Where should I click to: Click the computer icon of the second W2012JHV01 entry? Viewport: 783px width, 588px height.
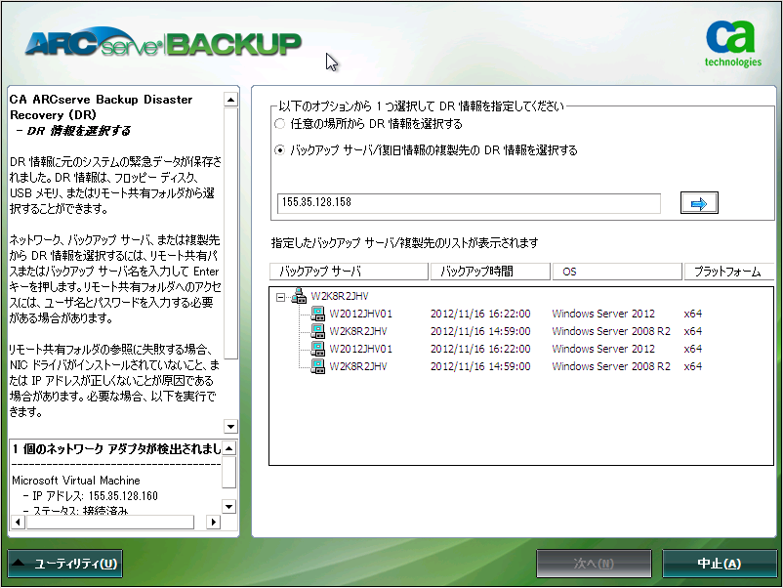(319, 349)
